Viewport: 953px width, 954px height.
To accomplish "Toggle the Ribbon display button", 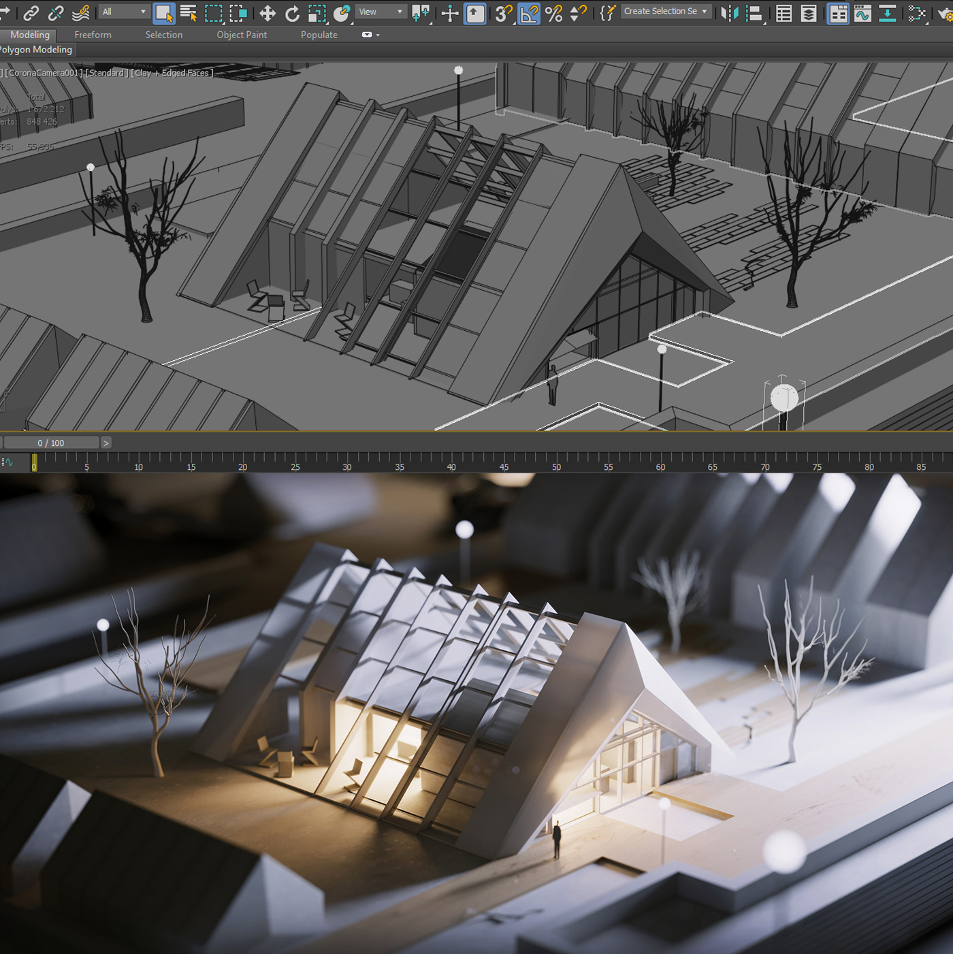I will pyautogui.click(x=838, y=13).
